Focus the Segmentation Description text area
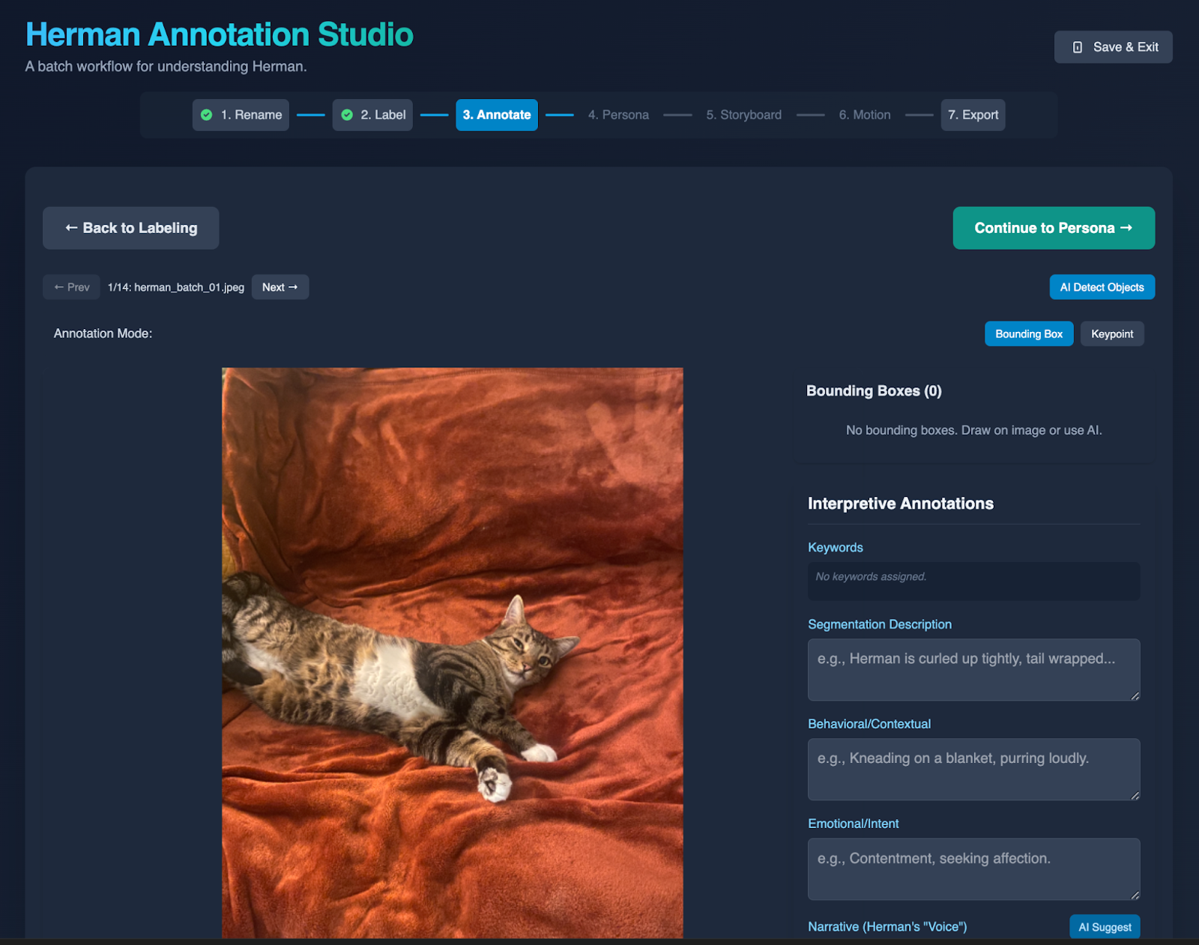The width and height of the screenshot is (1199, 945). [973, 669]
